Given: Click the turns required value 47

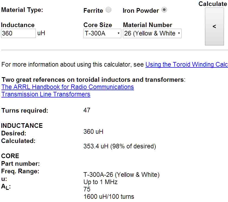Looking at the screenshot, I should coord(87,110).
